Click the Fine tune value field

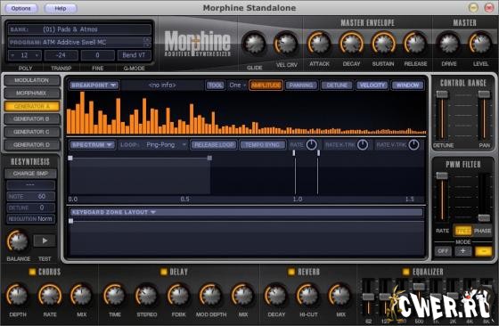click(97, 55)
